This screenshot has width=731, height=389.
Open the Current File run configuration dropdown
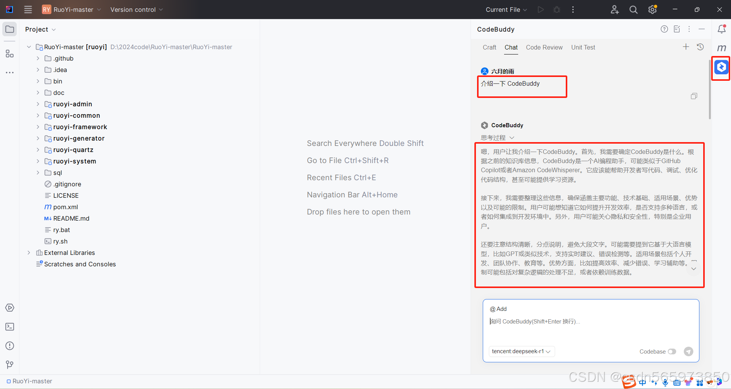click(506, 10)
